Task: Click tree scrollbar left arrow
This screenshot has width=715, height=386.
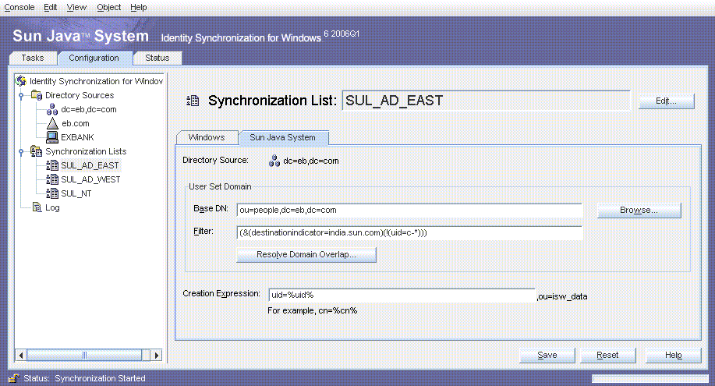Action: point(21,355)
